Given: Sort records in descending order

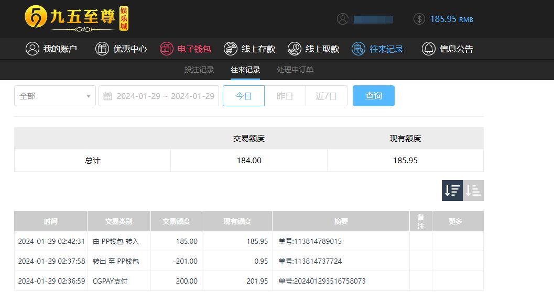Looking at the screenshot, I should [452, 190].
